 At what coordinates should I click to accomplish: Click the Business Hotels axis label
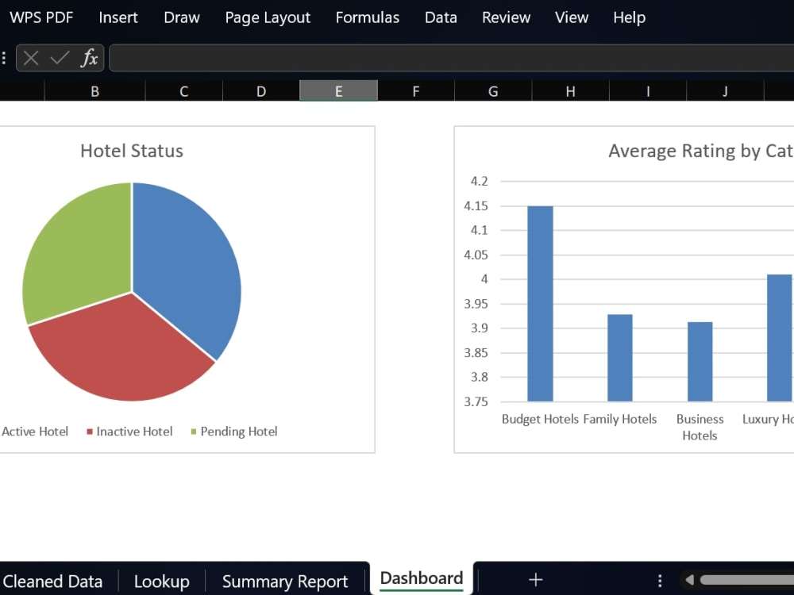(x=700, y=427)
